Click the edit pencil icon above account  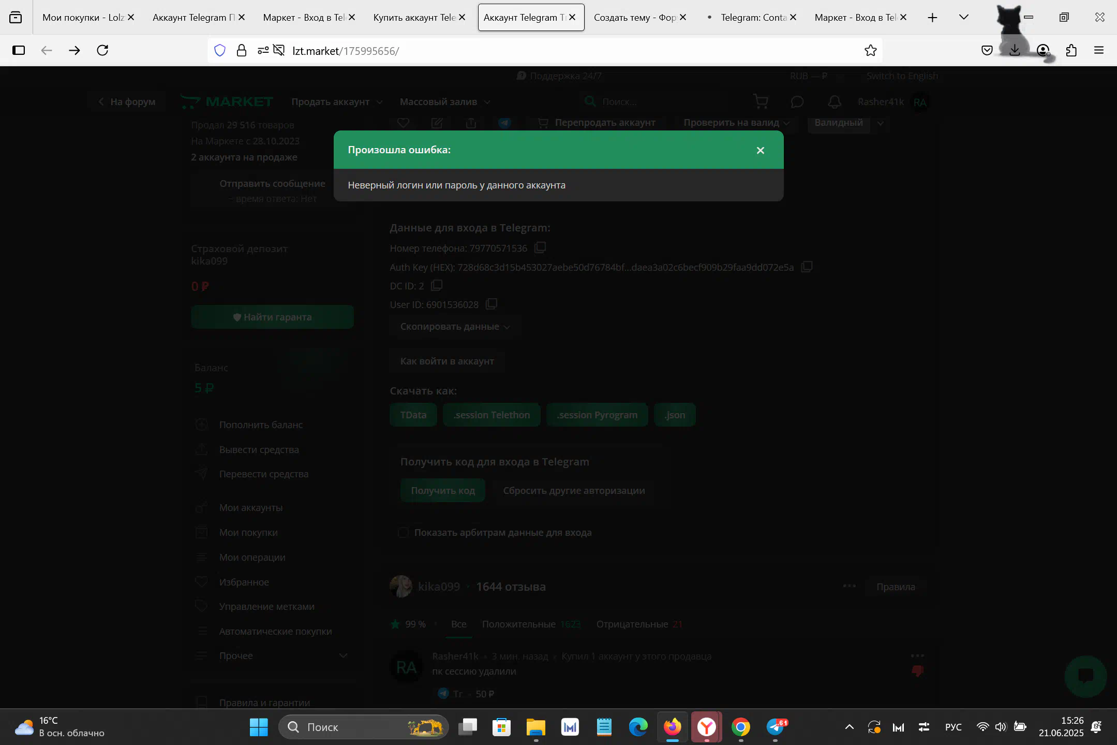[x=437, y=123]
